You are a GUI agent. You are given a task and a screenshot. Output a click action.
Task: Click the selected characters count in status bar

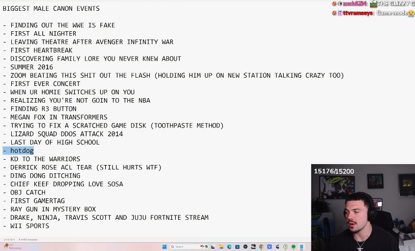point(28,240)
